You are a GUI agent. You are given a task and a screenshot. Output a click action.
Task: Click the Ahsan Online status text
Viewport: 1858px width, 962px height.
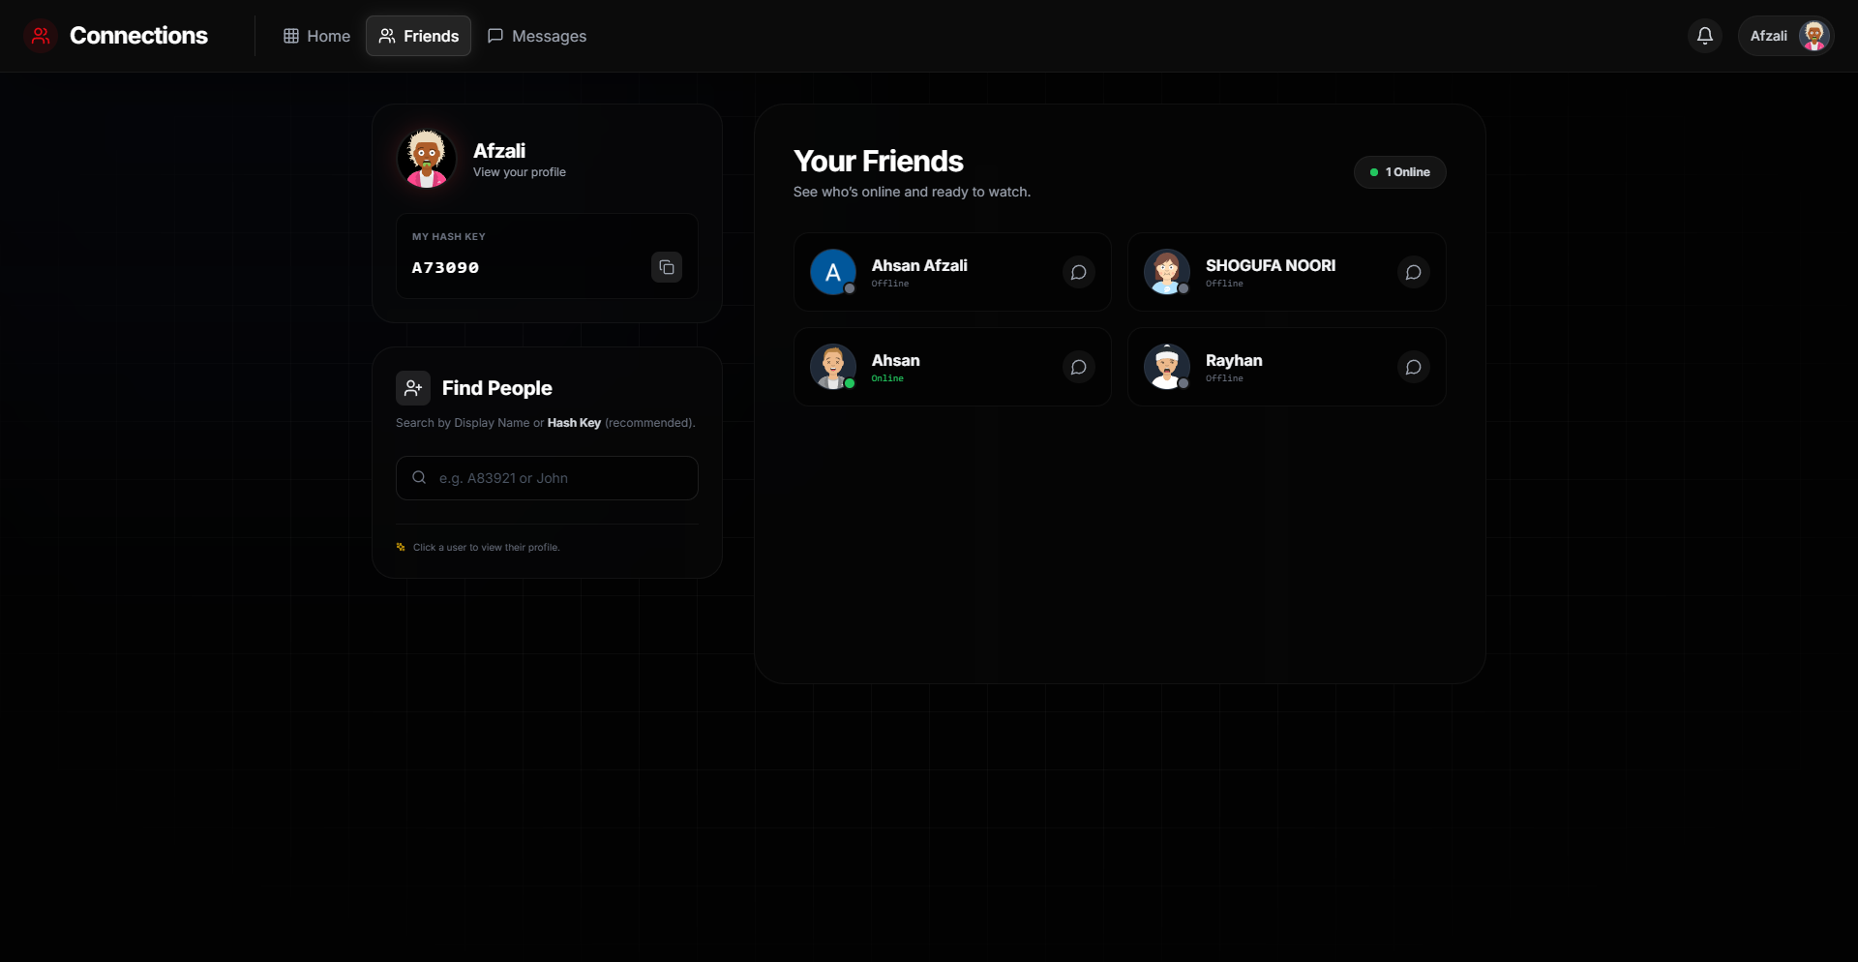[887, 378]
